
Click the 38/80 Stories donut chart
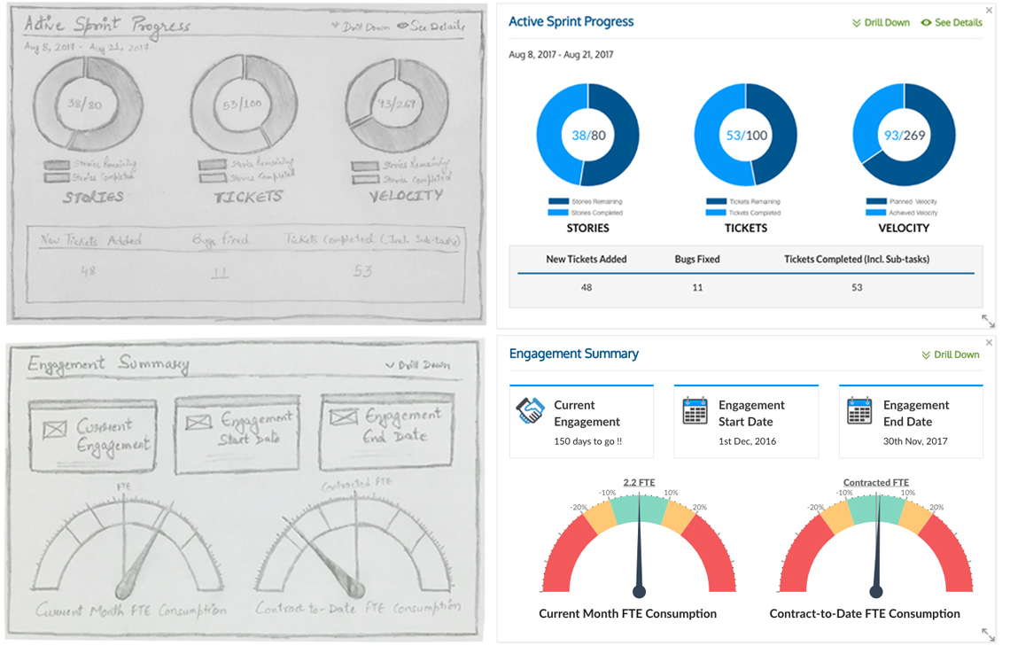(x=587, y=135)
